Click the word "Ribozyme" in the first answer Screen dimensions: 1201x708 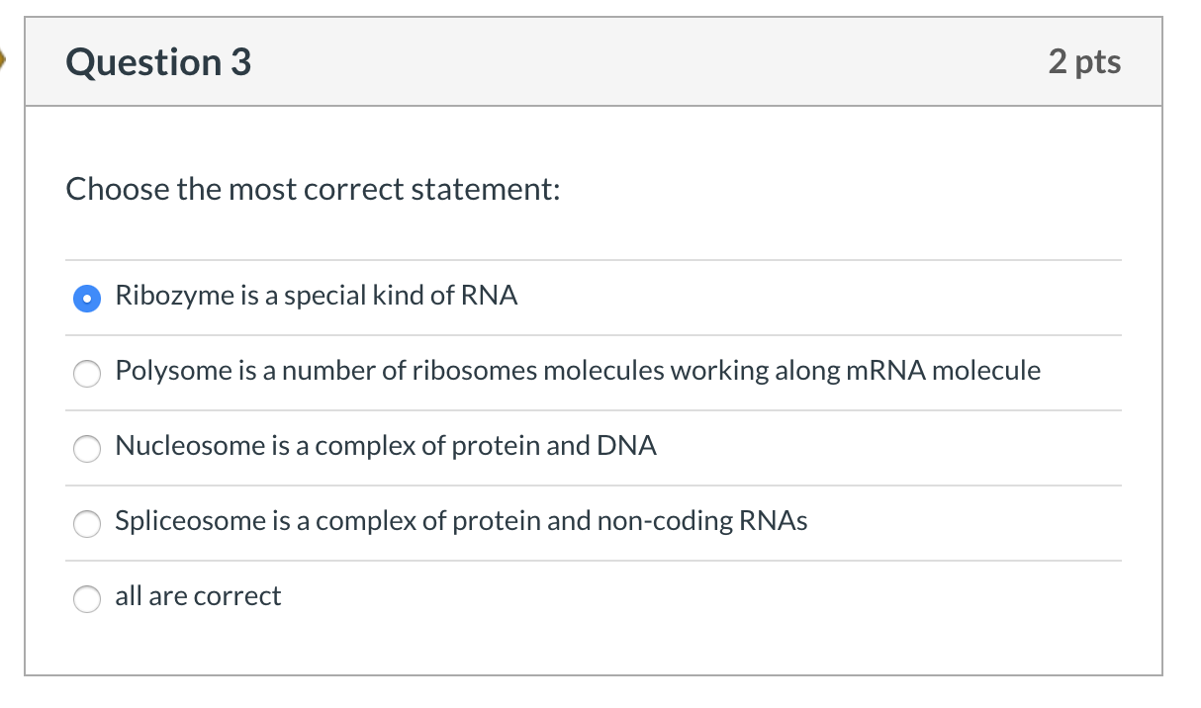coord(174,296)
